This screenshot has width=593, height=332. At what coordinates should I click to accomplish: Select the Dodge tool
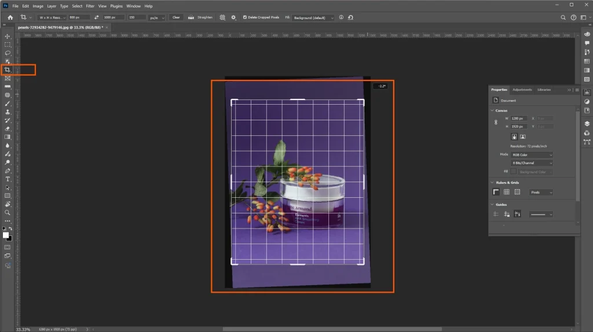7,163
